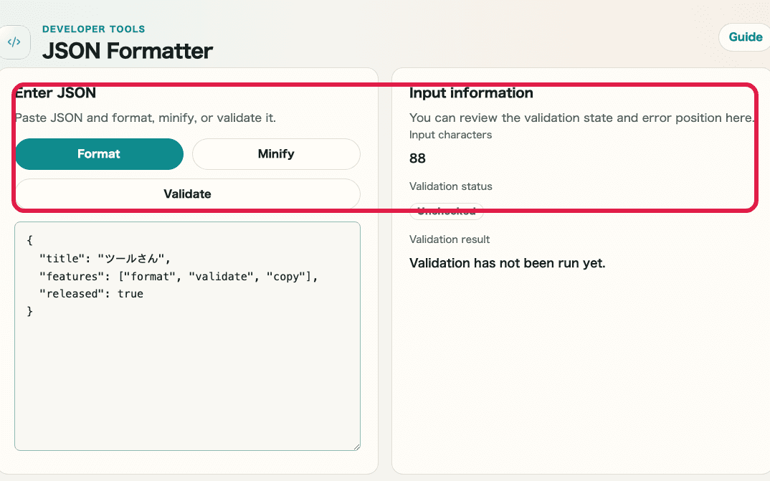
Task: Click the </> code brackets icon
Action: pos(14,42)
